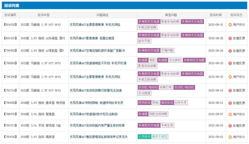This screenshot has width=249, height=144.
Task: Click the date 2022-08-31
Action: tap(216, 25)
